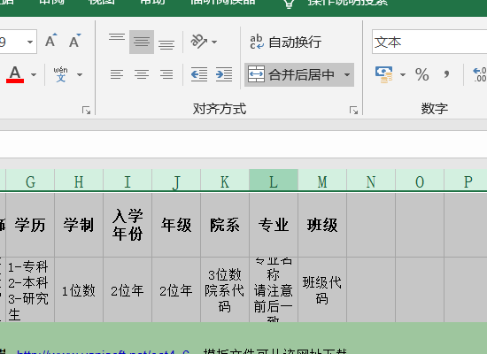This screenshot has width=487, height=354.
Task: Apply the red font color button
Action: pyautogui.click(x=15, y=74)
